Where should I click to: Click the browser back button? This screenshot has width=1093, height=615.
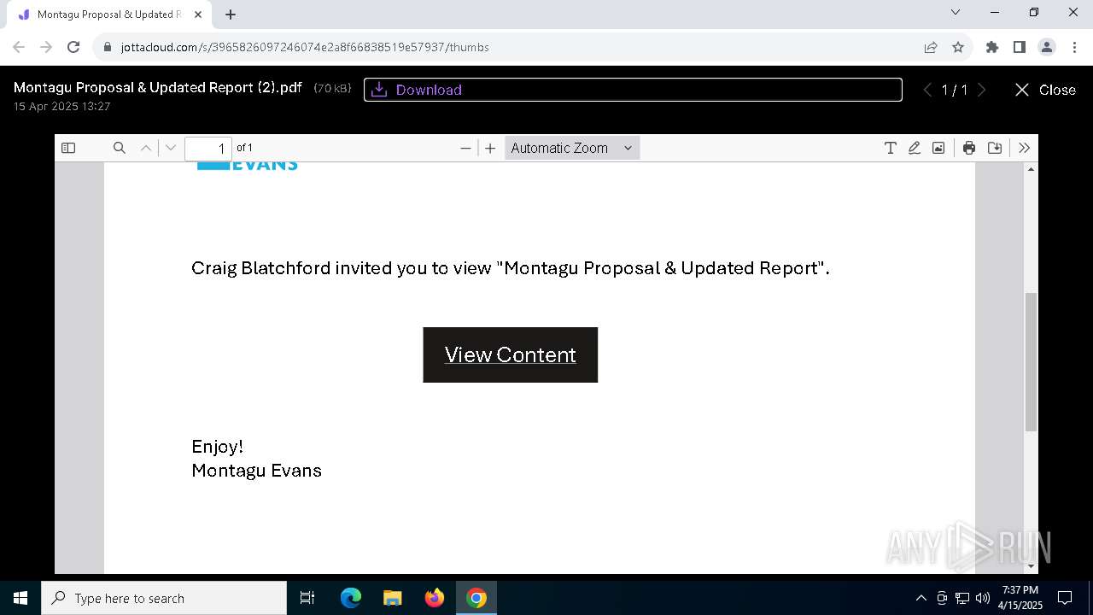[19, 47]
